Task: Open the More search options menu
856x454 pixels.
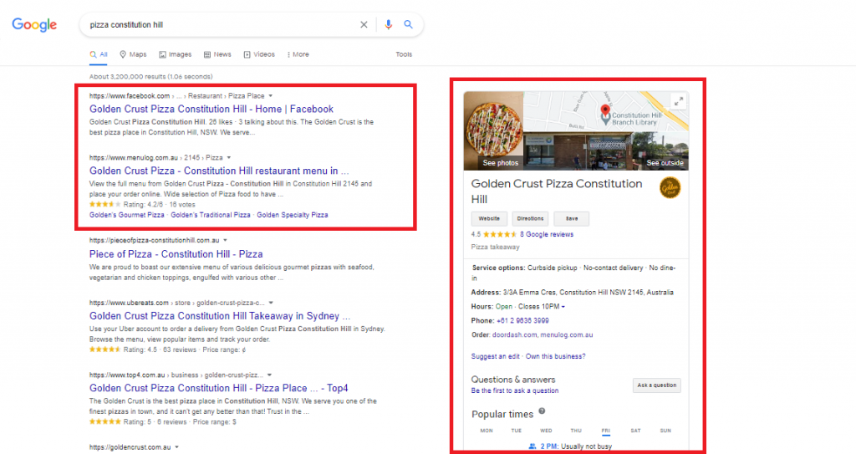Action: click(298, 54)
